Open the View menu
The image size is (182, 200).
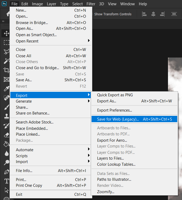(x=112, y=4)
